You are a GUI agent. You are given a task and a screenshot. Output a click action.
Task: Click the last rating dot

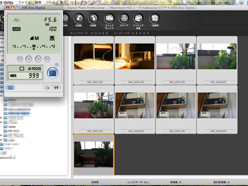148,33
